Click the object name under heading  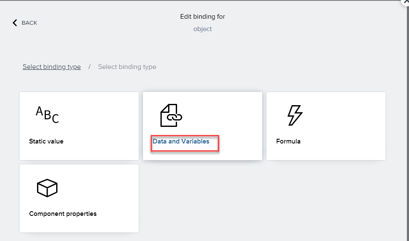pos(203,29)
